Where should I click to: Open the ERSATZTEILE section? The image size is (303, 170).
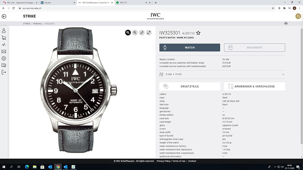click(x=190, y=87)
